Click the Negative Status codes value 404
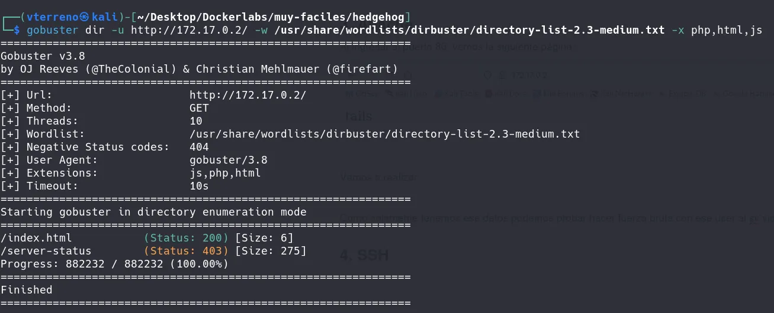The width and height of the screenshot is (774, 313). click(199, 147)
